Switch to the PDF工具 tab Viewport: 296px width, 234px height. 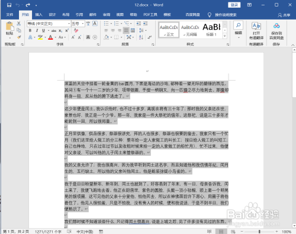point(150,15)
